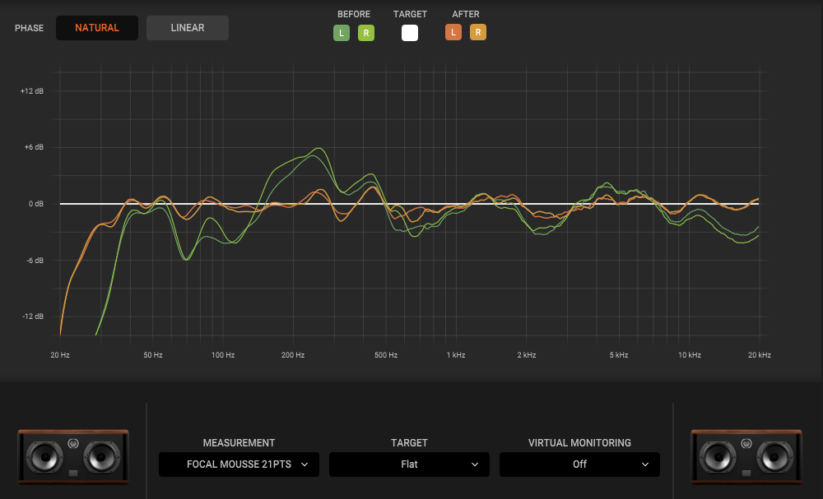Image resolution: width=823 pixels, height=499 pixels.
Task: Click the tweeter on the left speaker
Action: click(x=74, y=445)
